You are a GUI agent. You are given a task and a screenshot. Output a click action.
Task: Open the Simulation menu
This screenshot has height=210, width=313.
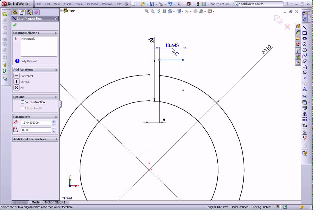click(x=92, y=4)
